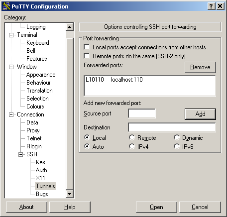The image size is (227, 217).
Task: Click the question mark help button in the title bar
Action: click(x=211, y=6)
